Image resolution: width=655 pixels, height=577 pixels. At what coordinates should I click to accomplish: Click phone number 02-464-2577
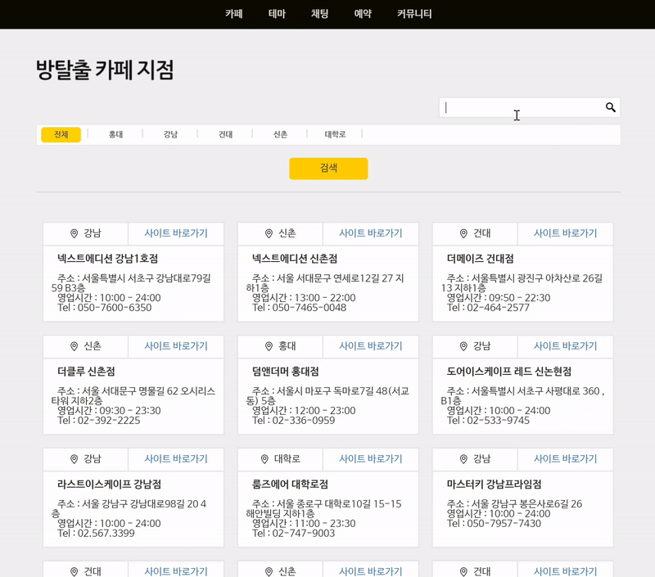498,308
